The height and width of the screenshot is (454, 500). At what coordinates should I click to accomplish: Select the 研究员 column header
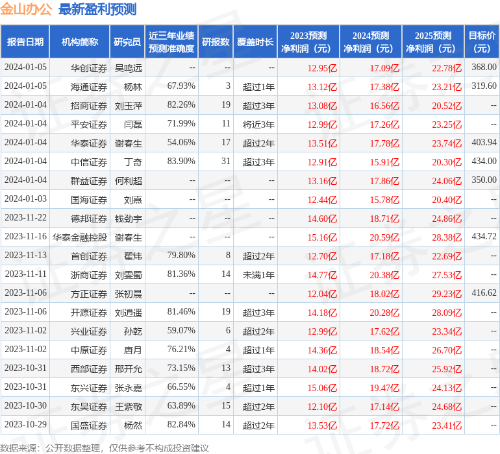point(127,42)
